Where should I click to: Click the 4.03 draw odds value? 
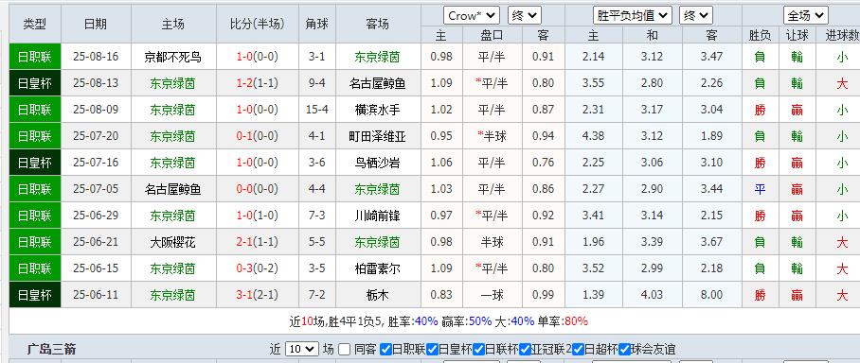652,295
